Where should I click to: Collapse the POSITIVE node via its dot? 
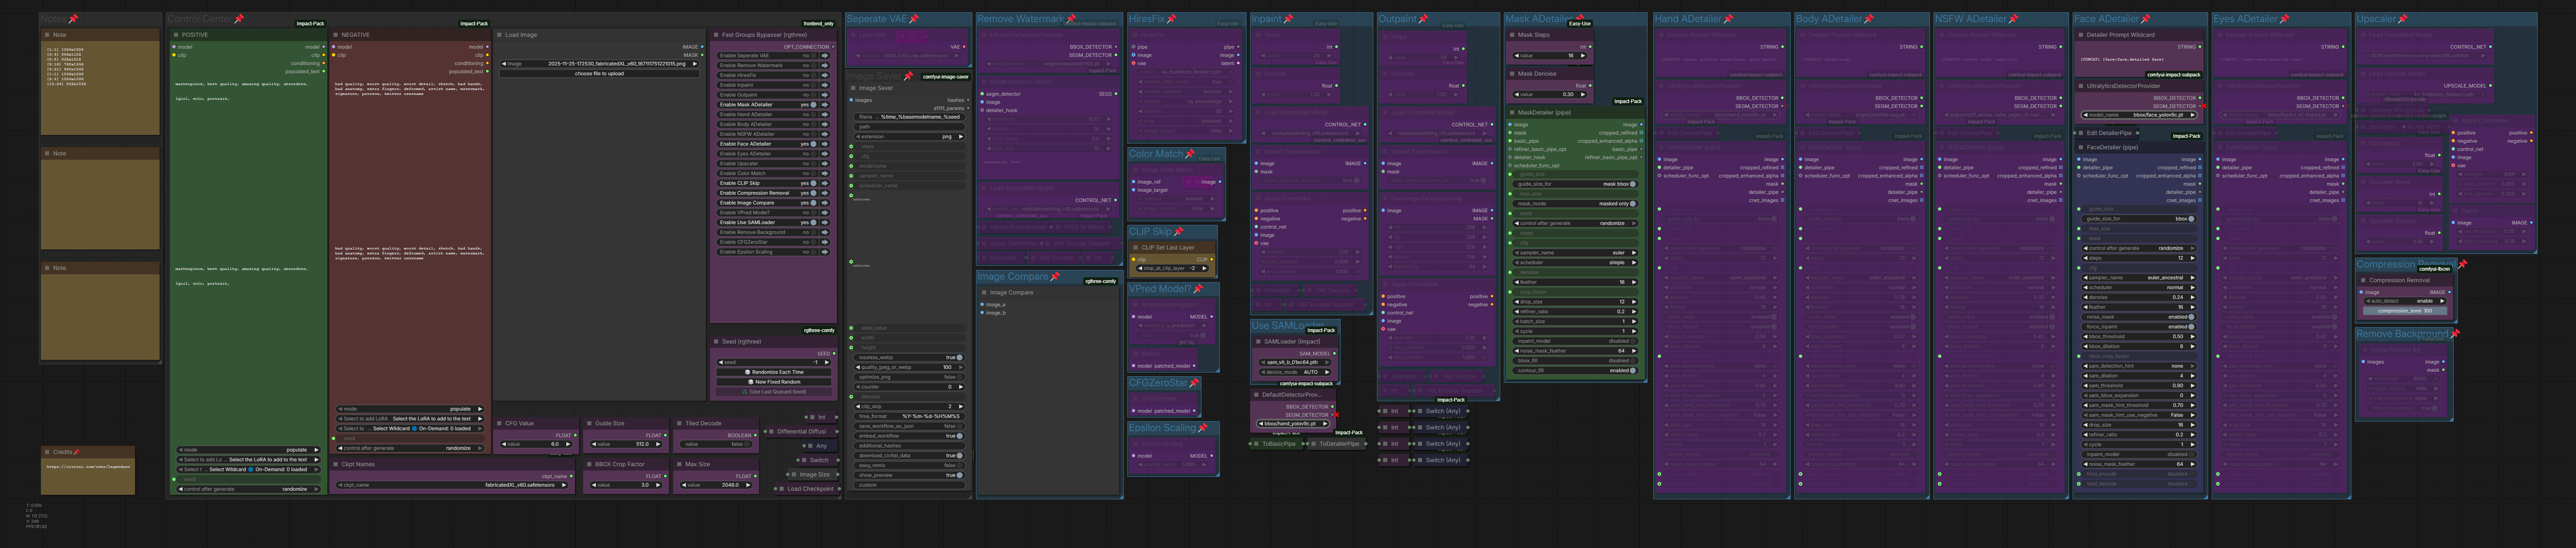pos(176,35)
